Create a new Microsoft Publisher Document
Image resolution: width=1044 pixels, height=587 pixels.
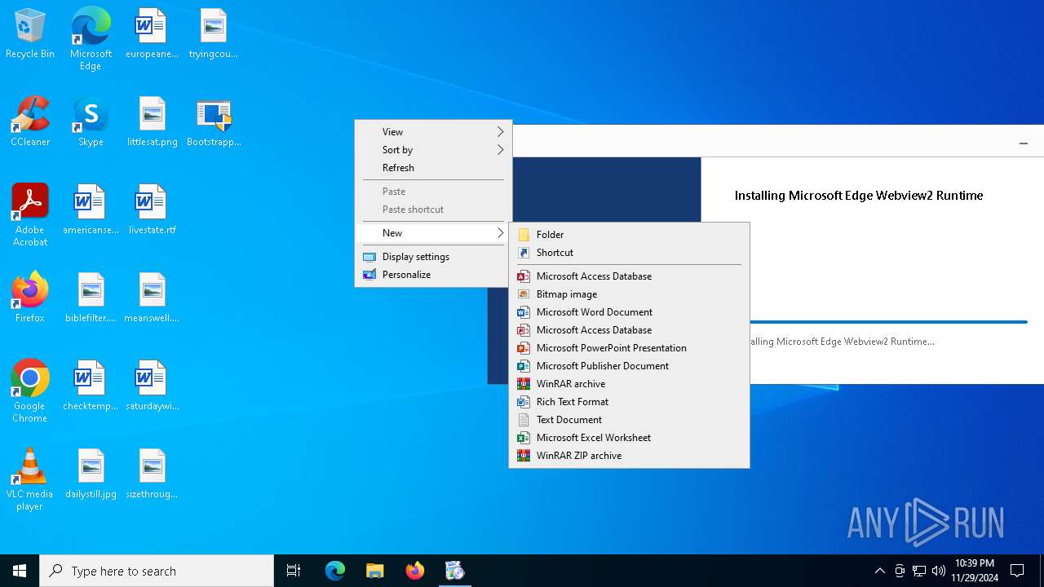[629, 366]
